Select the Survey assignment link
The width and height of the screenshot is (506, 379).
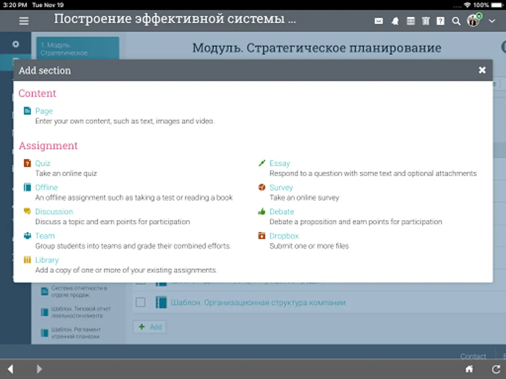281,187
